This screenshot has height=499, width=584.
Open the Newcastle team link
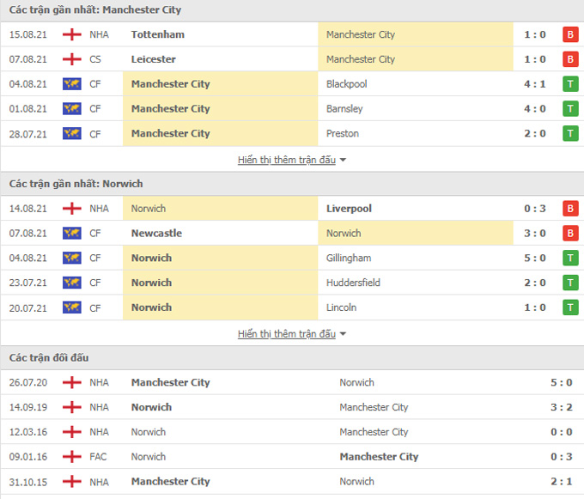point(156,234)
